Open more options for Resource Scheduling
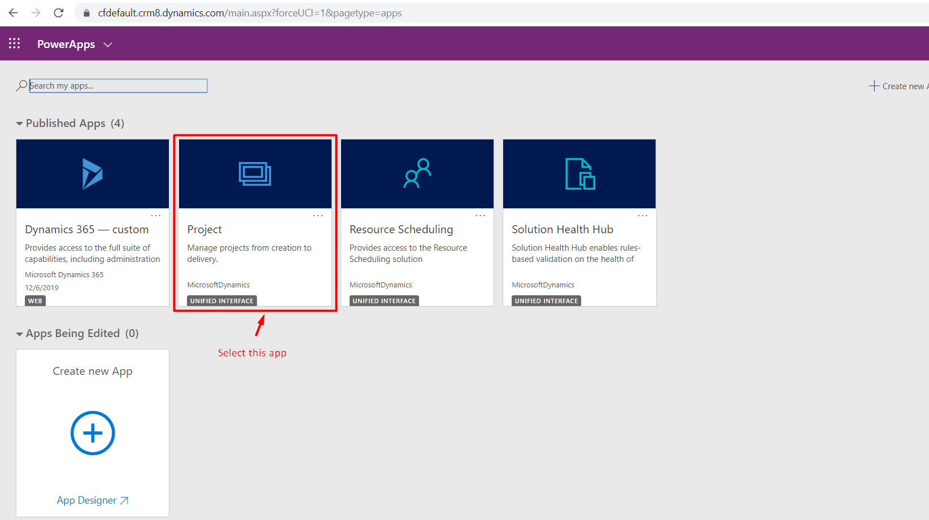The image size is (929, 520). [x=481, y=216]
